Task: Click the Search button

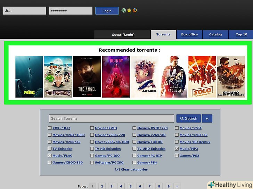Action: [x=188, y=118]
